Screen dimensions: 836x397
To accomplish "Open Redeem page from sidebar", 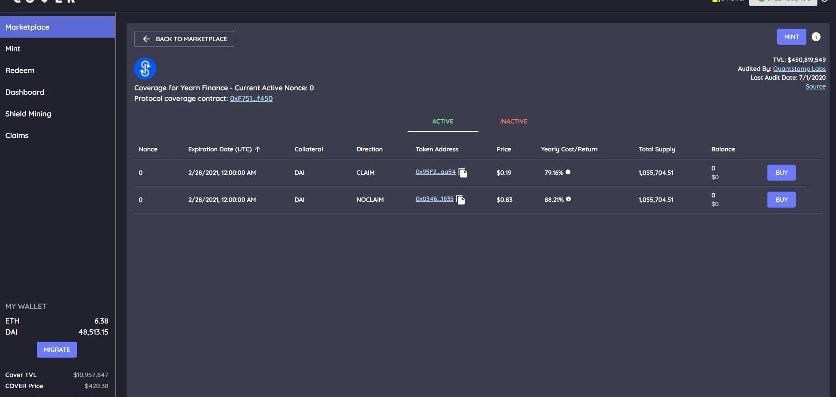I will click(x=20, y=70).
